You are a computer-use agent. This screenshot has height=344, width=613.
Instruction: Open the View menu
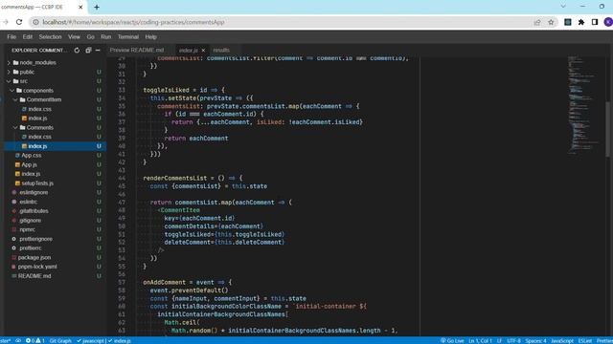tap(74, 36)
